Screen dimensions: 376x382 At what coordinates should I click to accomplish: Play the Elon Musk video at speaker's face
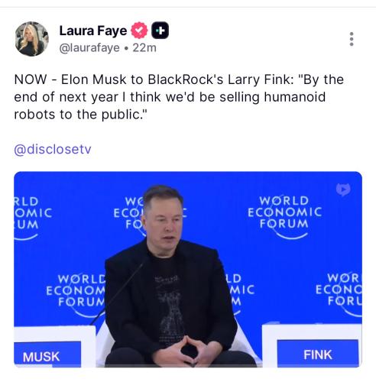(164, 219)
